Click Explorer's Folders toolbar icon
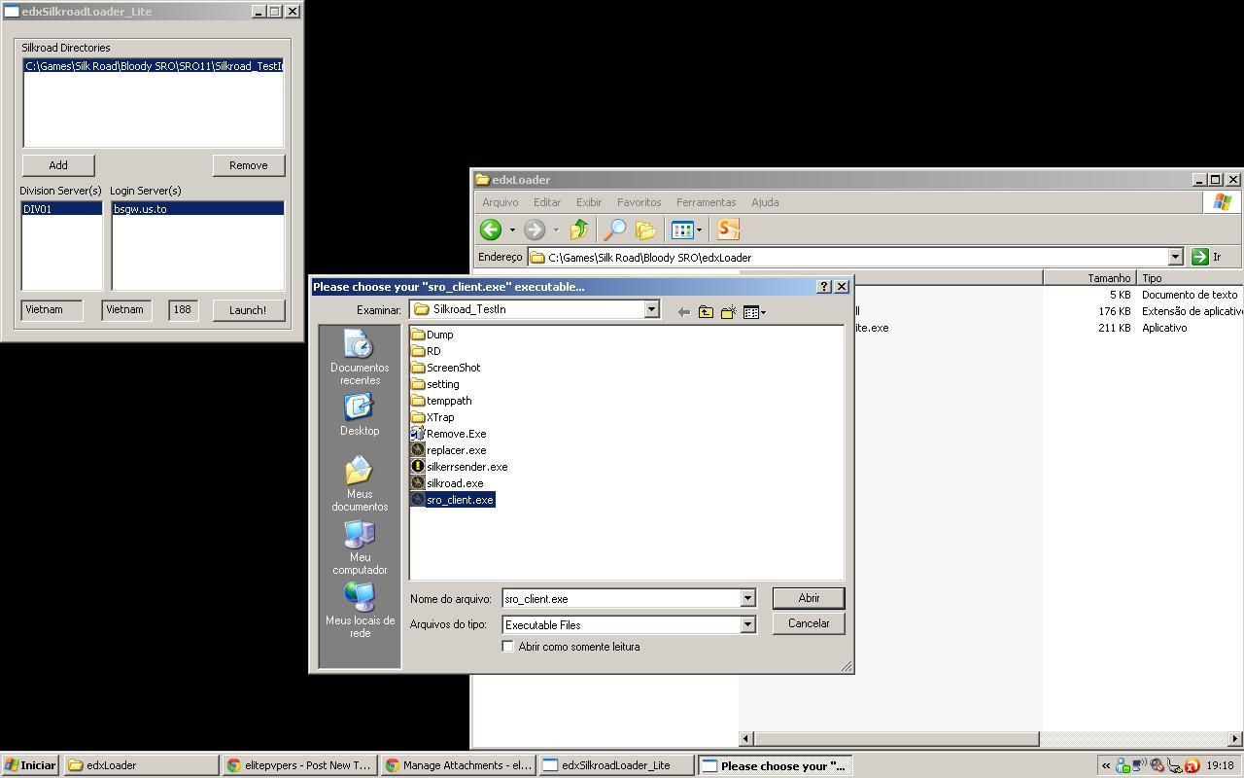The width and height of the screenshot is (1244, 778). pyautogui.click(x=645, y=230)
